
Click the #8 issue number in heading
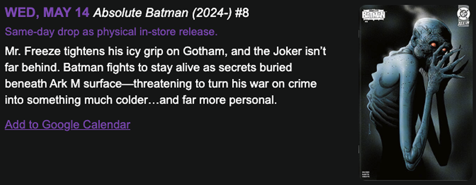242,13
